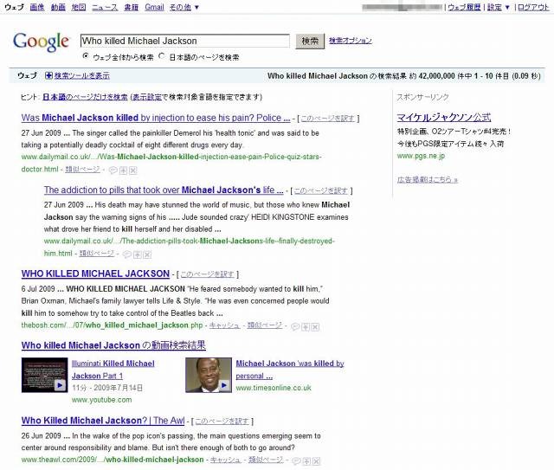Screen dimensions: 554x470
Task: Open 'Who Killed Michael Jackson? | The Awl' result
Action: [x=103, y=421]
